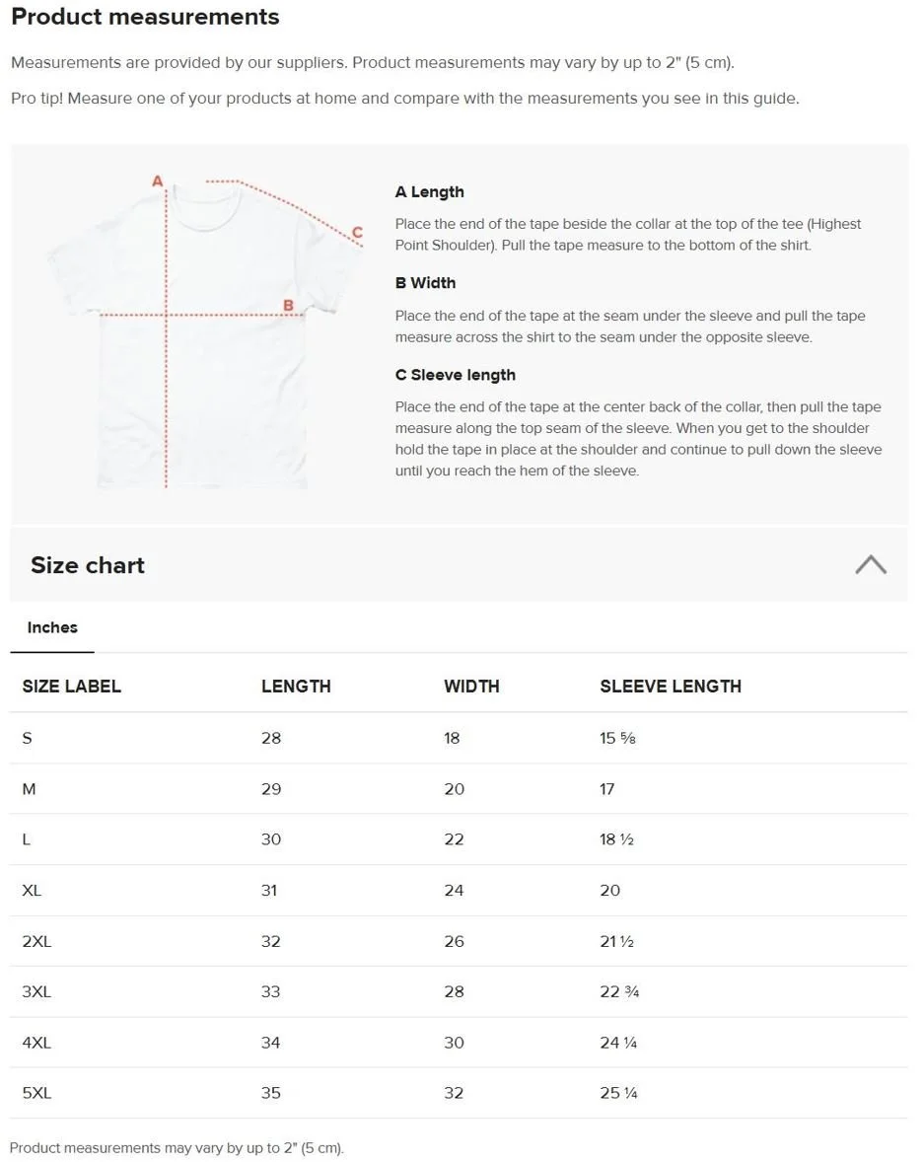Click the Product measurements title
The width and height of the screenshot is (923, 1162).
tap(145, 17)
